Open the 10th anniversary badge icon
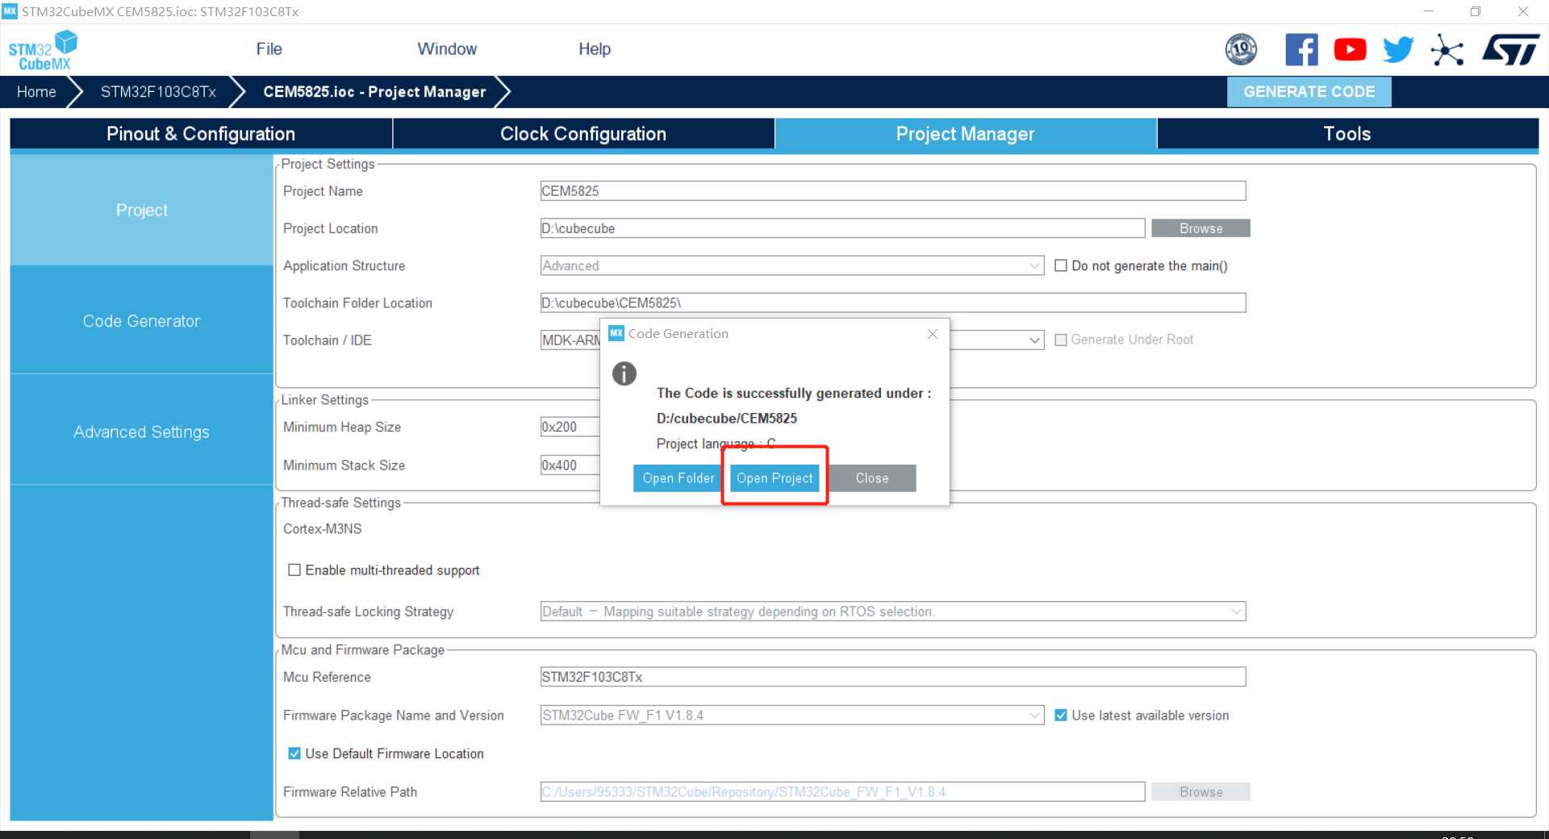Image resolution: width=1549 pixels, height=839 pixels. click(1241, 50)
